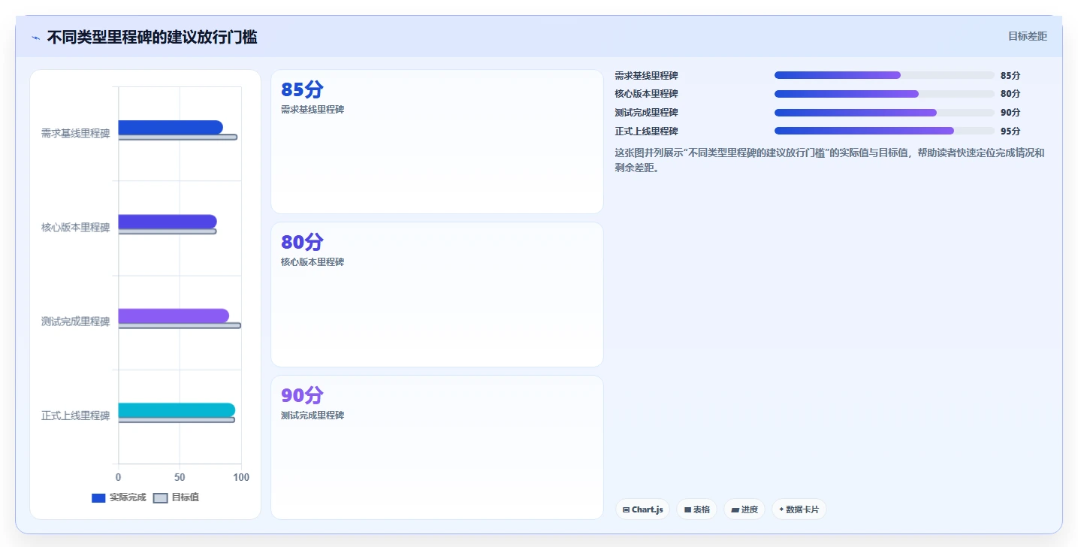This screenshot has width=1078, height=547.
Task: Click the 测试完成里程碑 label in progress list
Action: 646,113
